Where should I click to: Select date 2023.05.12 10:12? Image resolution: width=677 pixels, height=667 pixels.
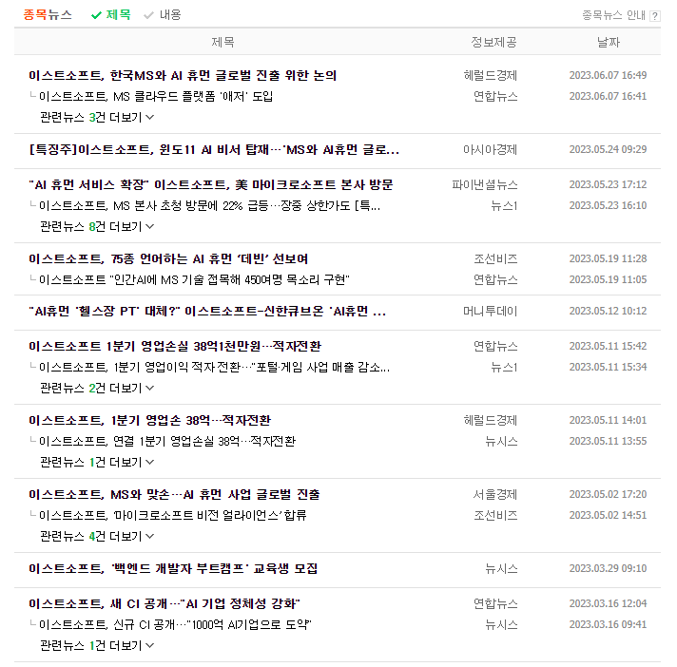pyautogui.click(x=608, y=311)
